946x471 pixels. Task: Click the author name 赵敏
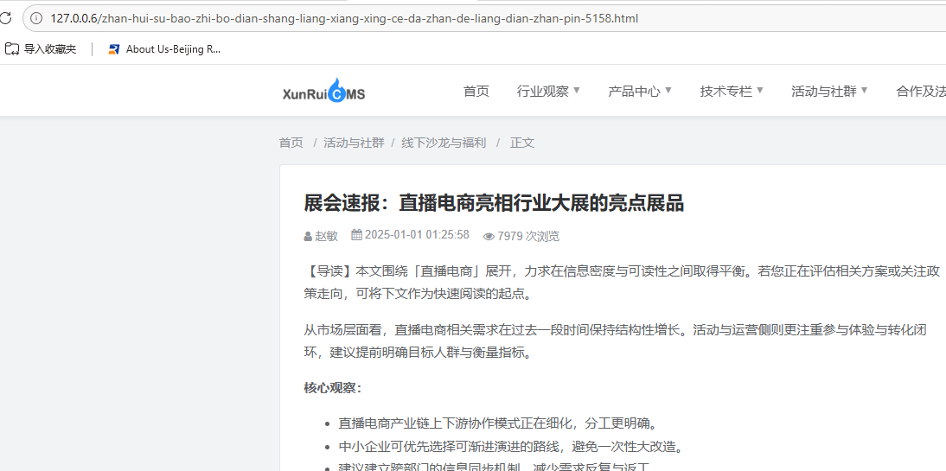click(x=326, y=236)
